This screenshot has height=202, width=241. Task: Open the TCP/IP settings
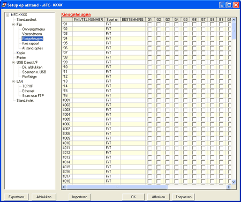click(28, 86)
